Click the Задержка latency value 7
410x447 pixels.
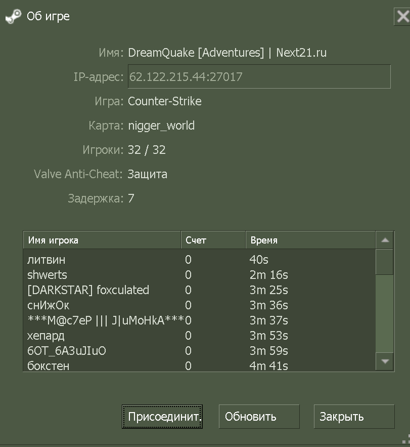[x=131, y=198]
